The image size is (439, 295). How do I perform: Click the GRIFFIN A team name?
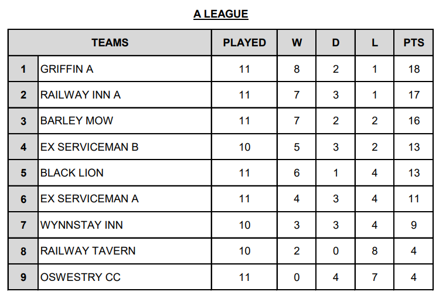coord(67,69)
